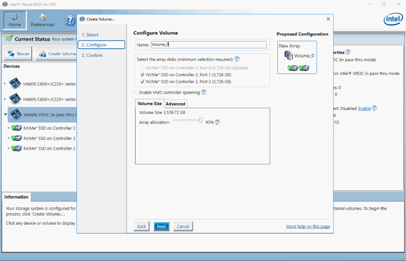Open the Information tab
This screenshot has height=261, width=406.
[16, 197]
